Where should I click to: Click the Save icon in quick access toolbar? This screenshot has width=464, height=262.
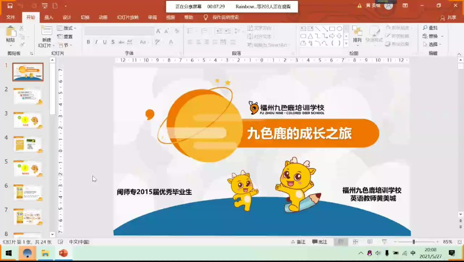click(x=10, y=6)
